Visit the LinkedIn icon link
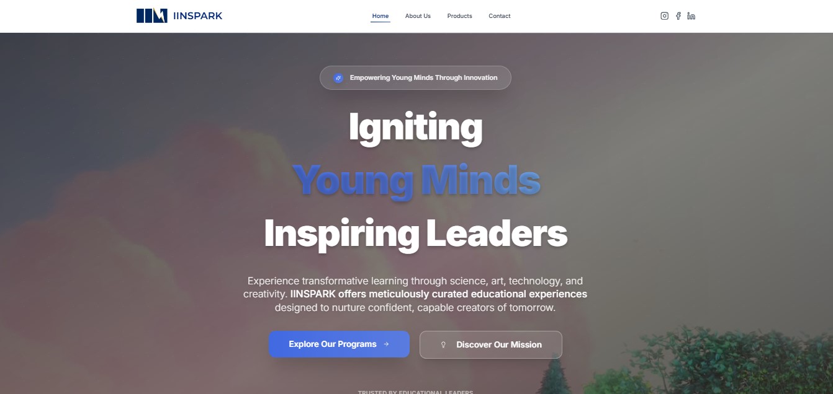This screenshot has height=394, width=833. point(691,16)
